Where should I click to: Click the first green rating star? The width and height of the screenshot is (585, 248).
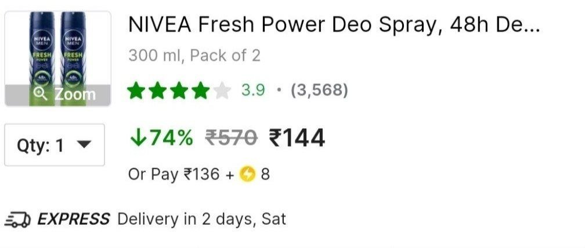(x=136, y=90)
